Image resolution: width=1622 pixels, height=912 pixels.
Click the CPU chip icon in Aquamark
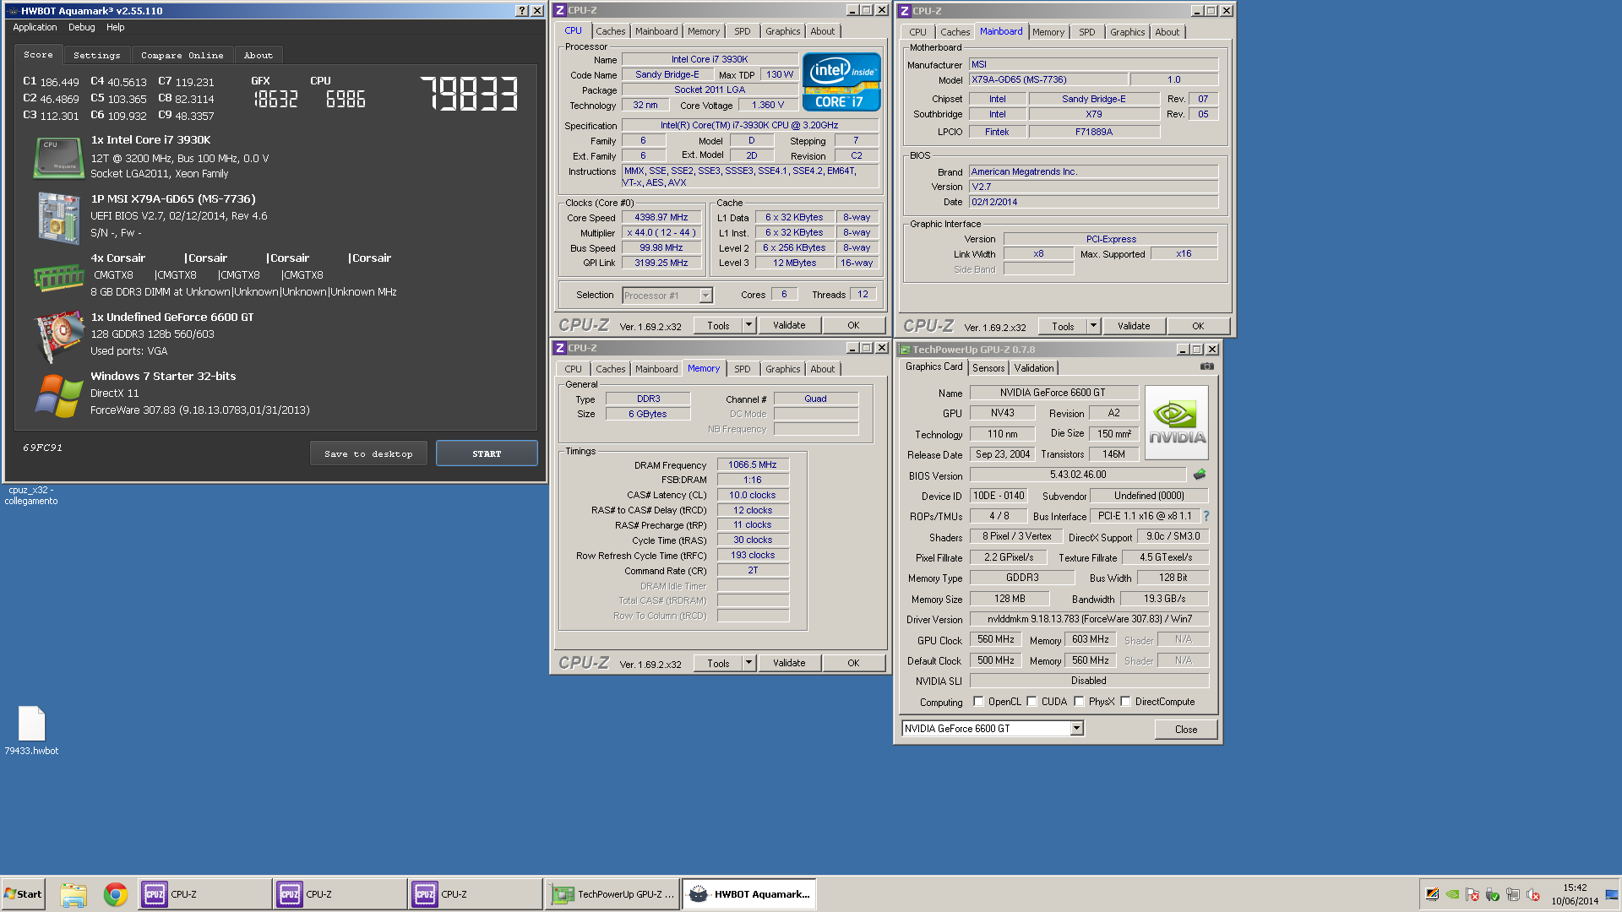point(58,158)
